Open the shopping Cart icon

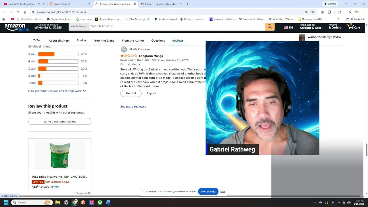pyautogui.click(x=353, y=26)
